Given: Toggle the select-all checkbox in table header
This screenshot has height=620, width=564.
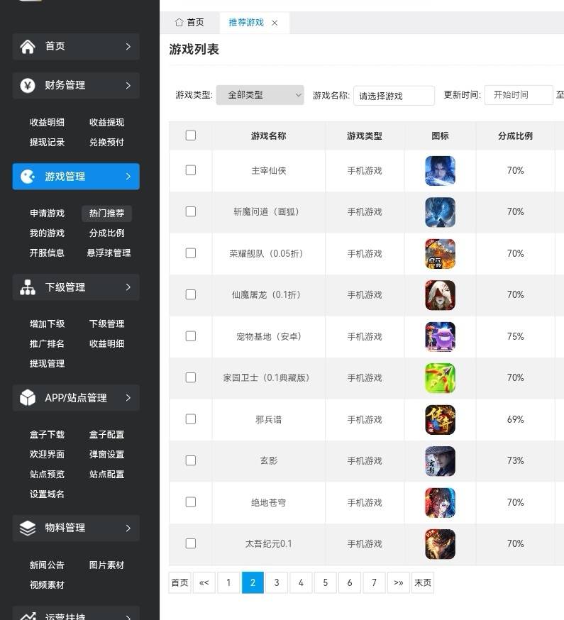Looking at the screenshot, I should pos(190,135).
